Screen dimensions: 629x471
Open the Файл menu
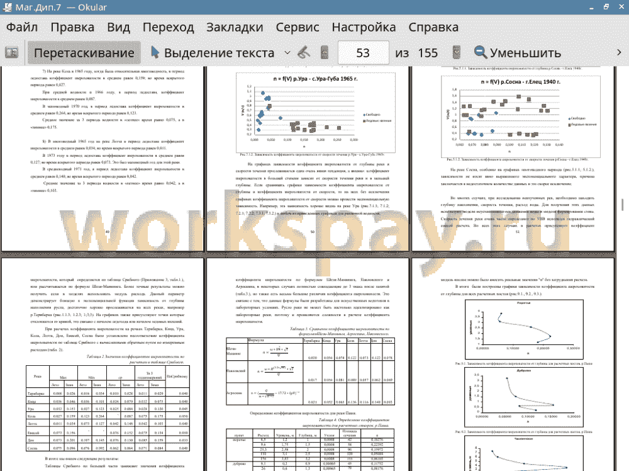click(22, 27)
